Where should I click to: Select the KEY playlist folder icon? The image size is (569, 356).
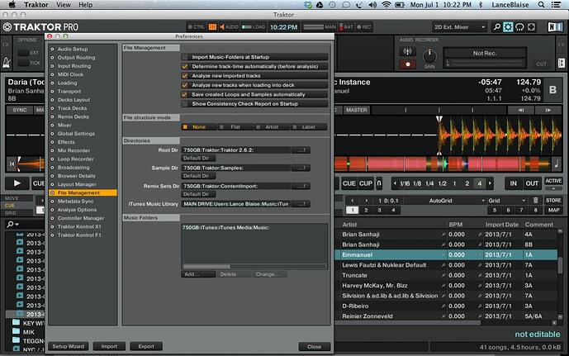click(16, 323)
